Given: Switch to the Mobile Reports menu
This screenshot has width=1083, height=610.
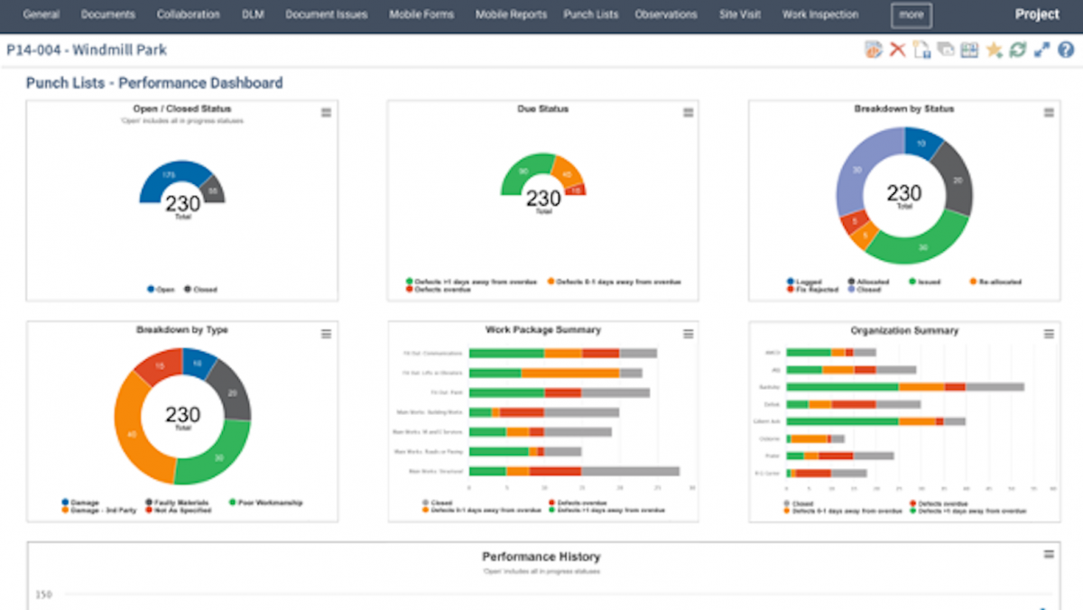Looking at the screenshot, I should pyautogui.click(x=511, y=14).
